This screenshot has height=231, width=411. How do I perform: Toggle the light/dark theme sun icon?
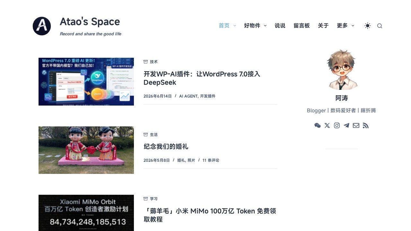coord(368,26)
